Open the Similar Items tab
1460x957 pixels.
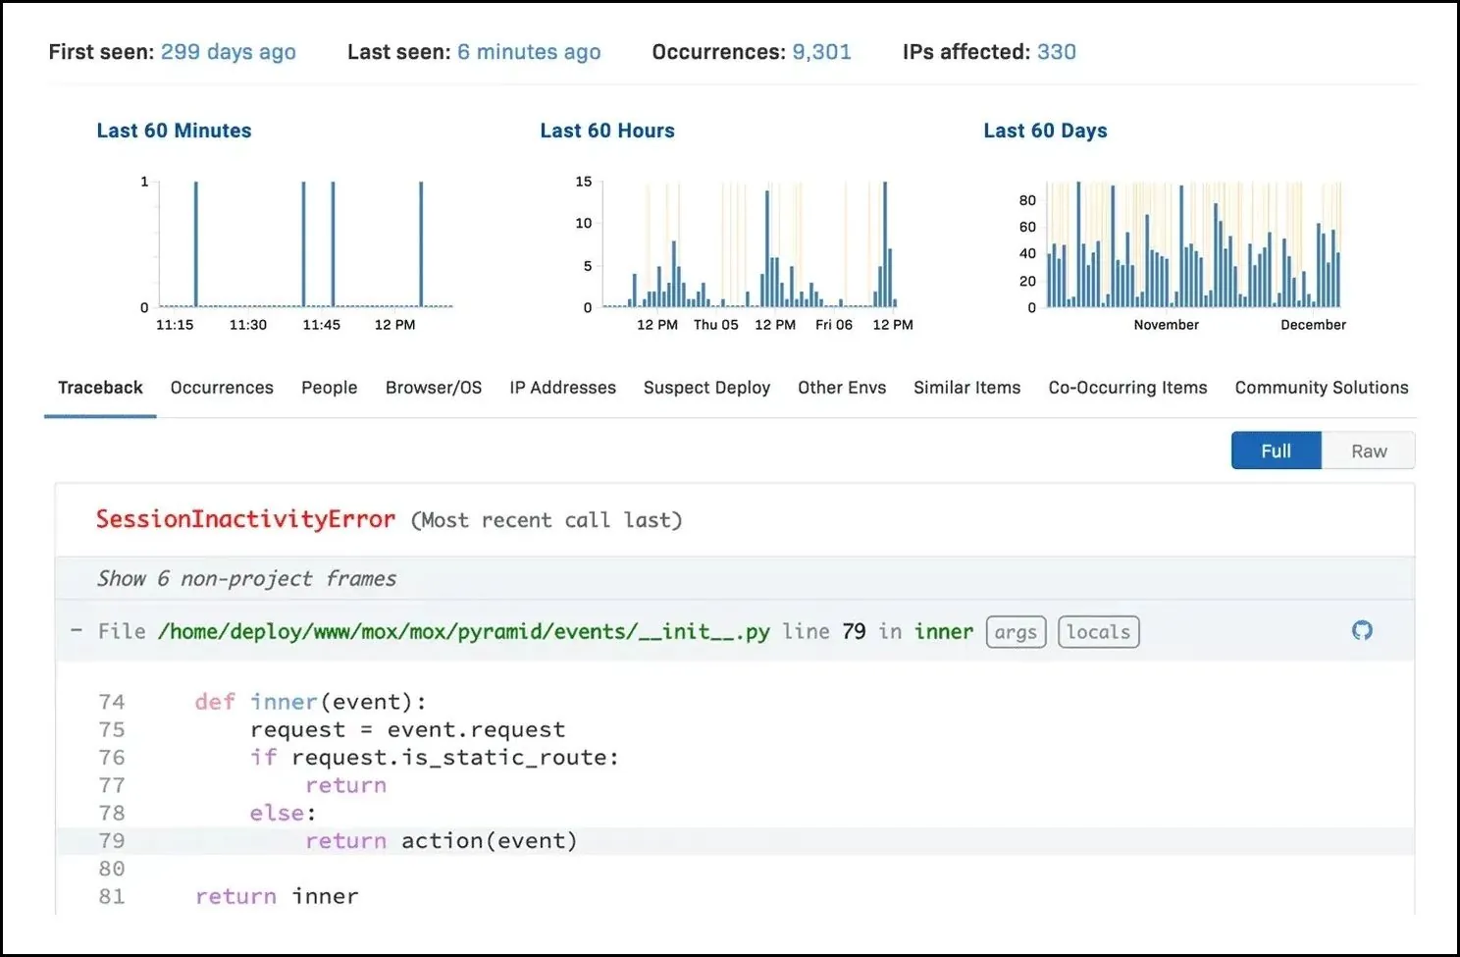[967, 388]
